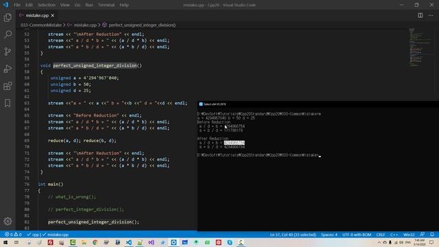439x247 pixels.
Task: Click the '// what_is_wrong();' comment line
Action: click(x=71, y=197)
